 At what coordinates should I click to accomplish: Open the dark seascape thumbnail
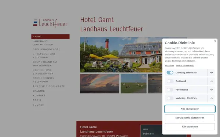pos(155,84)
